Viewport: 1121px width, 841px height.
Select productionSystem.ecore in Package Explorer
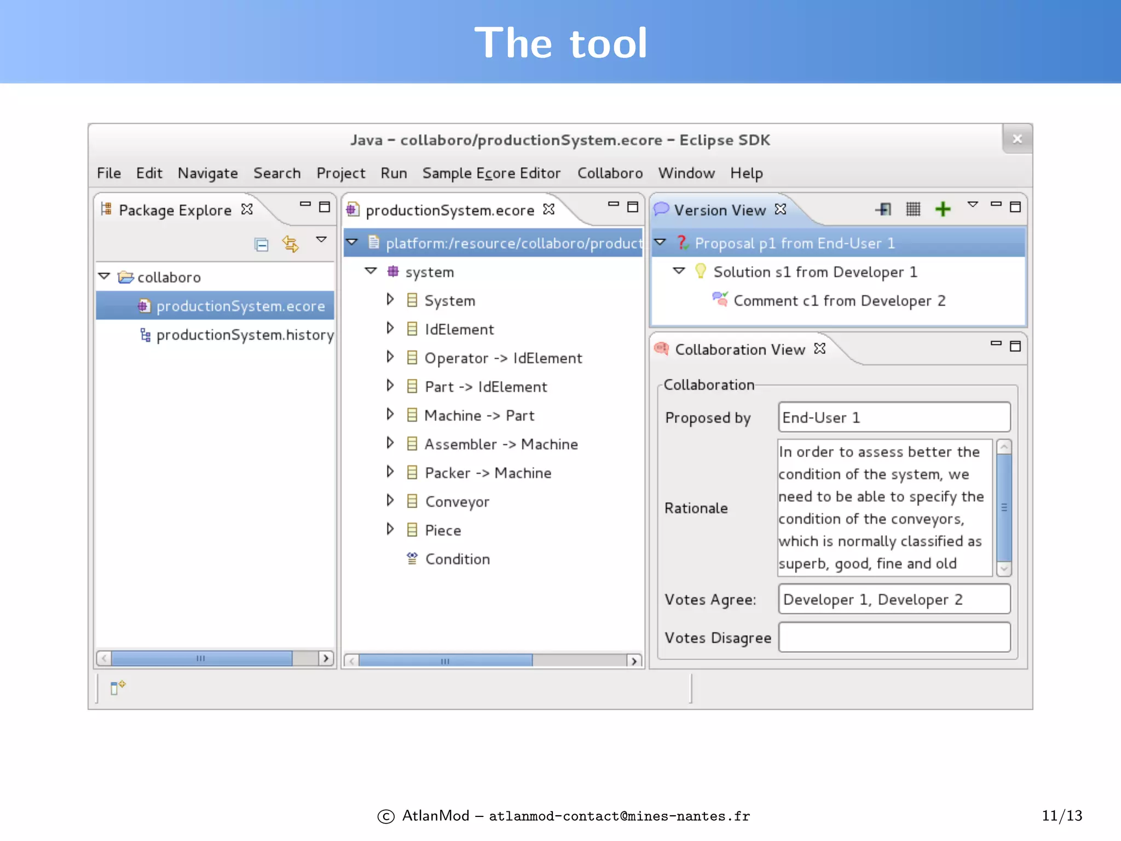click(215, 306)
